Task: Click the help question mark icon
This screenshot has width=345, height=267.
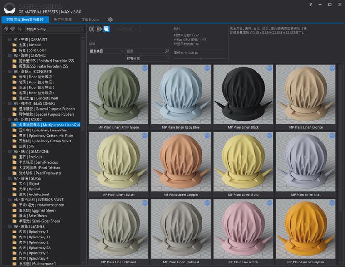Action: 310,5
